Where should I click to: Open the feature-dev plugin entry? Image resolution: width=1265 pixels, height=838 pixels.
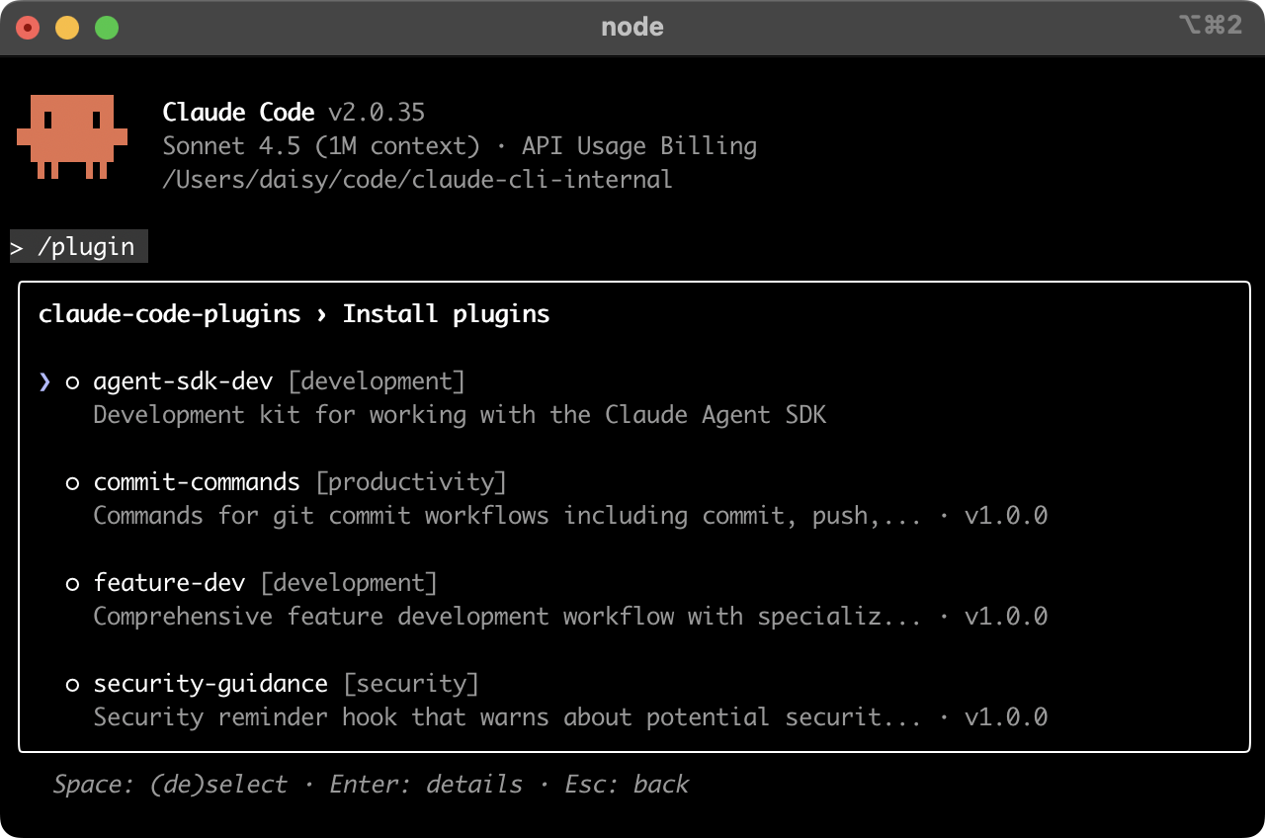(169, 583)
